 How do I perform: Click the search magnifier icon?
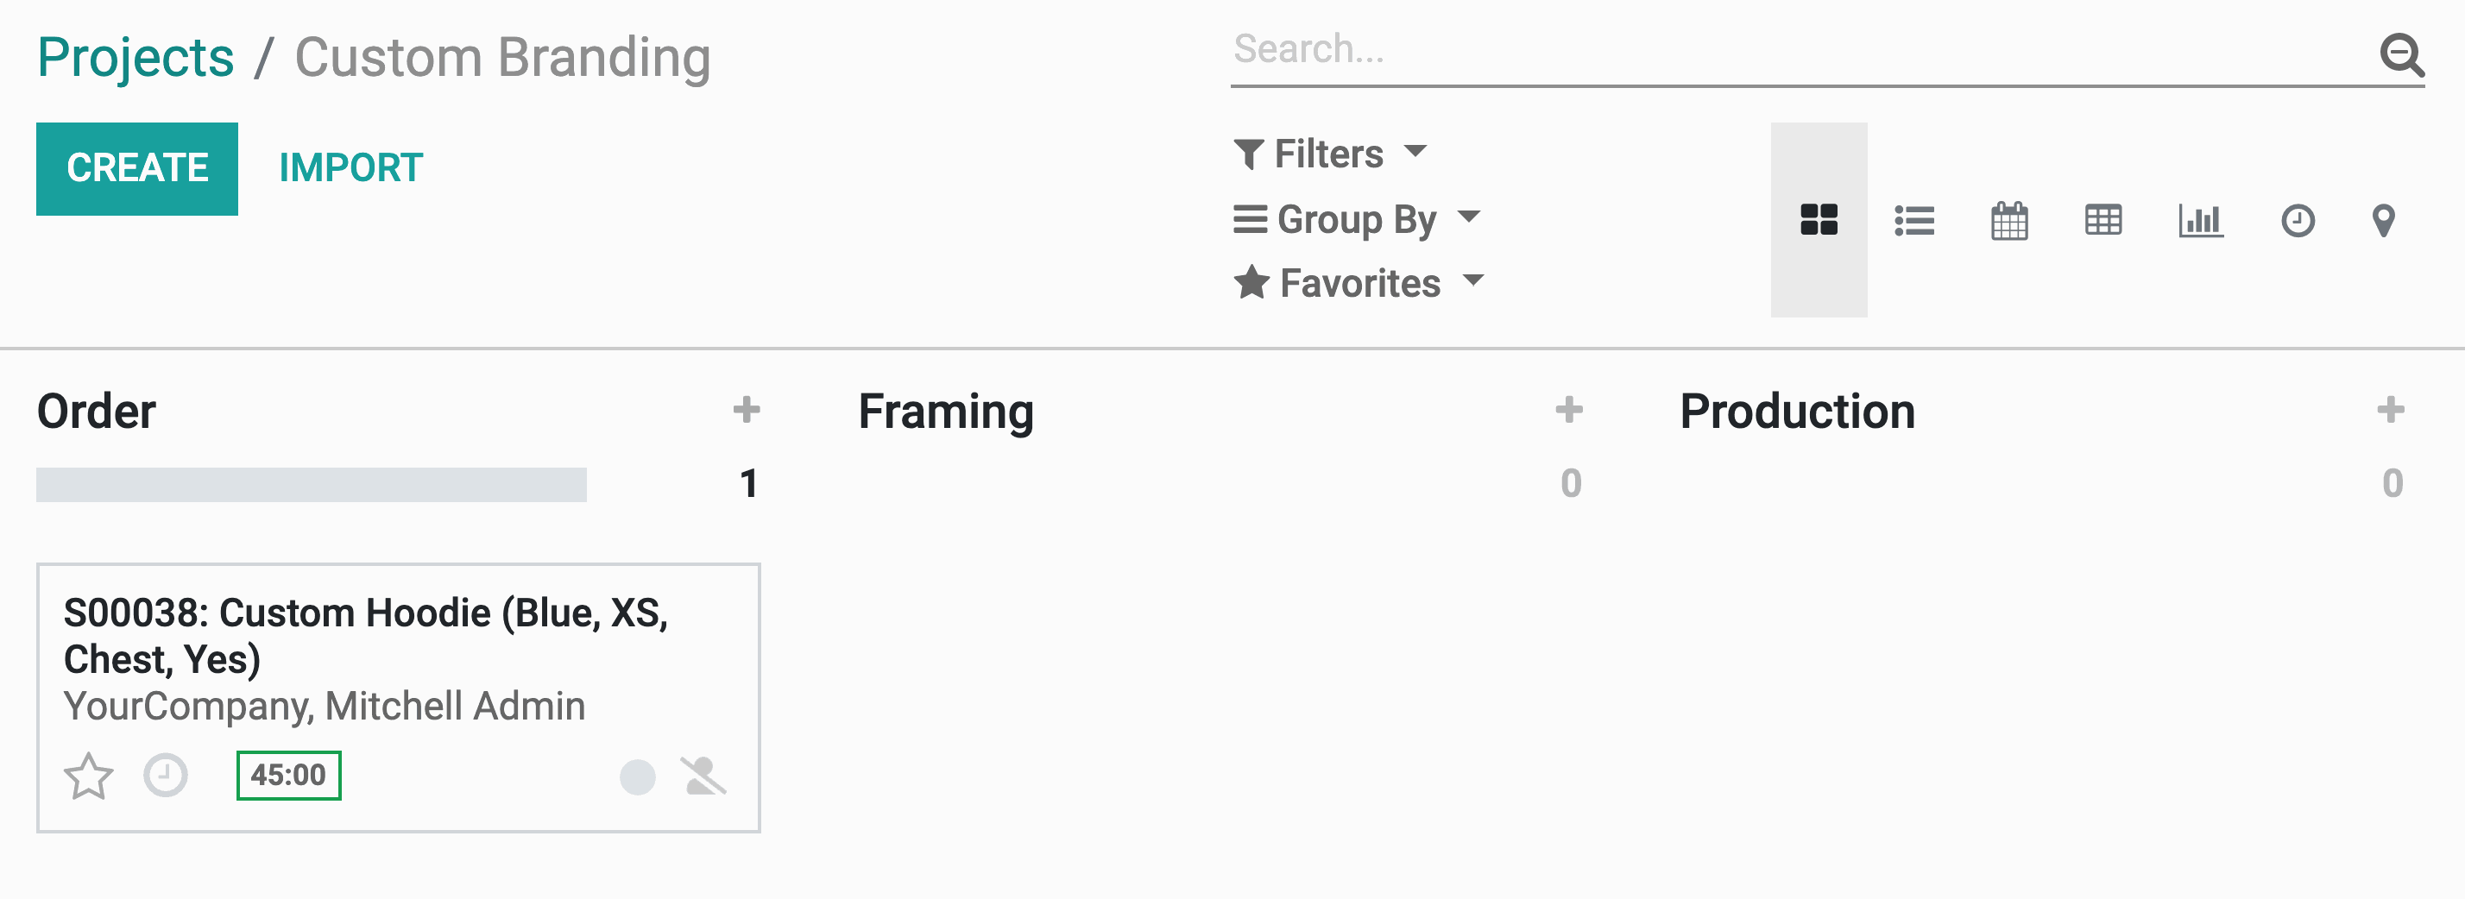tap(2401, 54)
